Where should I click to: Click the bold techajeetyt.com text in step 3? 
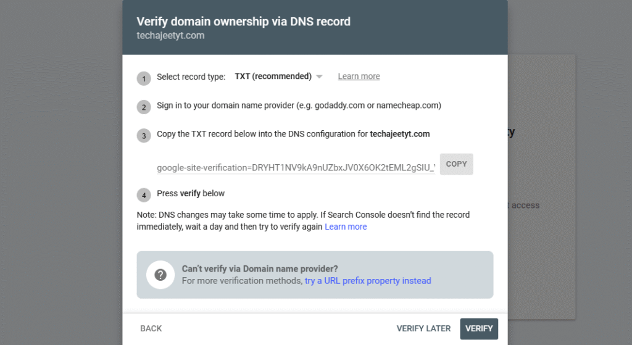[399, 134]
